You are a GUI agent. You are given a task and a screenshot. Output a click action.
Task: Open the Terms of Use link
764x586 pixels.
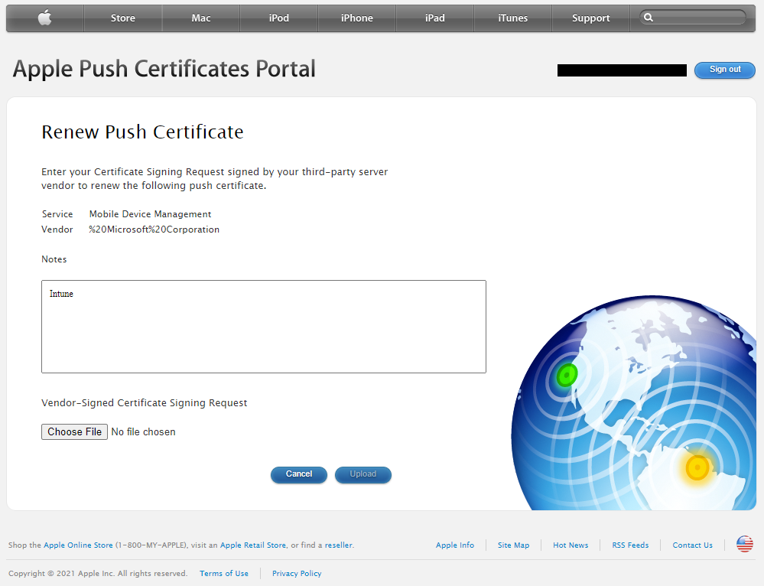(223, 573)
